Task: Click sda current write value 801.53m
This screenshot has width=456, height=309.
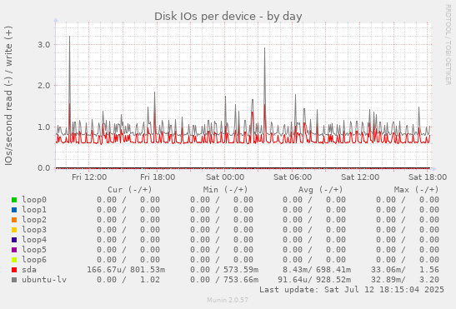Action: pos(148,270)
